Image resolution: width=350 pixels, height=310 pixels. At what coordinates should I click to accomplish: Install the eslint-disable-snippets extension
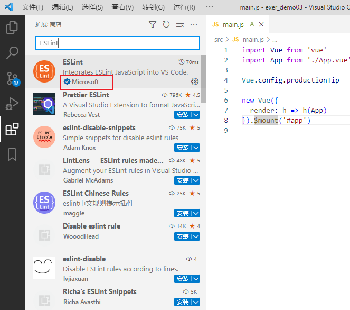(x=183, y=148)
